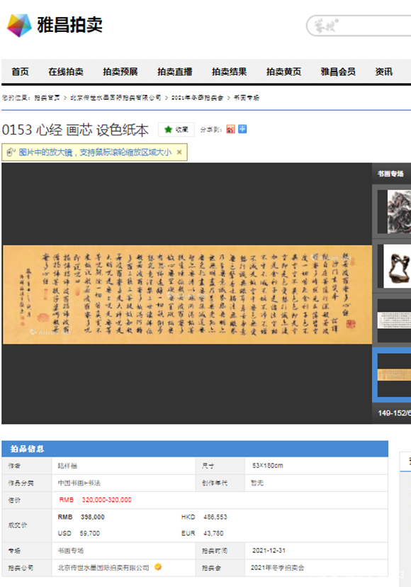Screen dimensions: 411x587
Task: Click the lot title 0153 心经 画芯 设色纸本
Action: click(x=75, y=130)
